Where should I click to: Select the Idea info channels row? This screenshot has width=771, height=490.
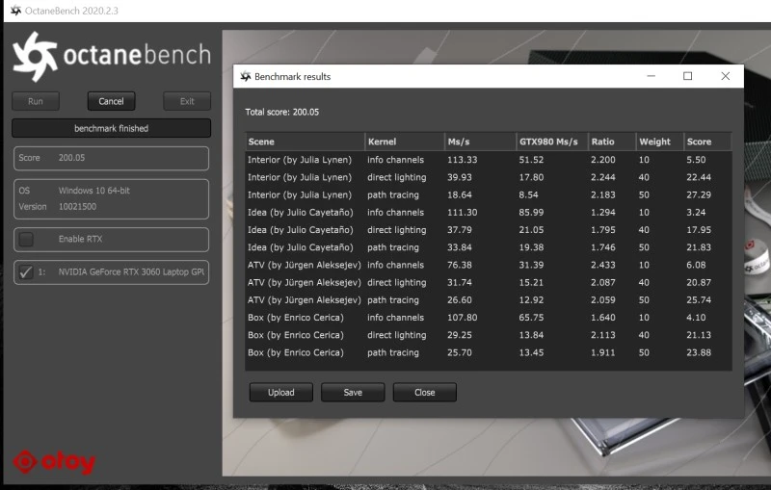tap(489, 213)
